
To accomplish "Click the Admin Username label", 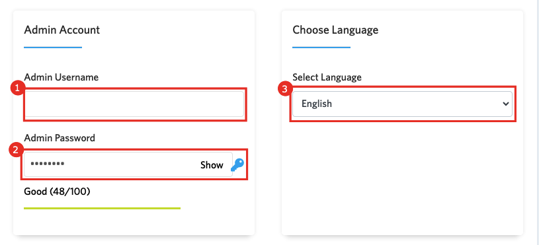I will (62, 77).
